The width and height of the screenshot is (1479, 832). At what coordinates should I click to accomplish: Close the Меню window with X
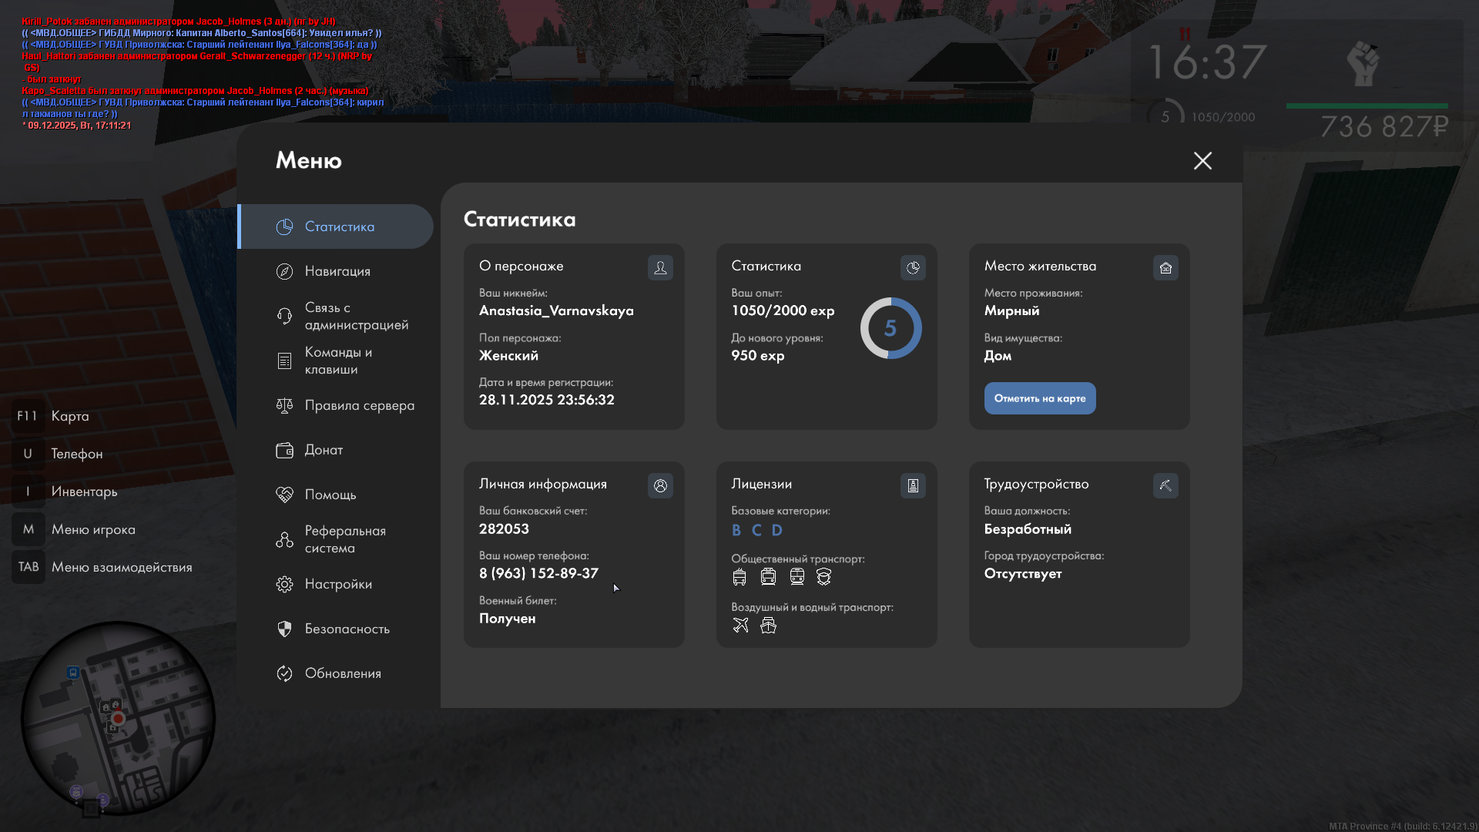(x=1202, y=160)
